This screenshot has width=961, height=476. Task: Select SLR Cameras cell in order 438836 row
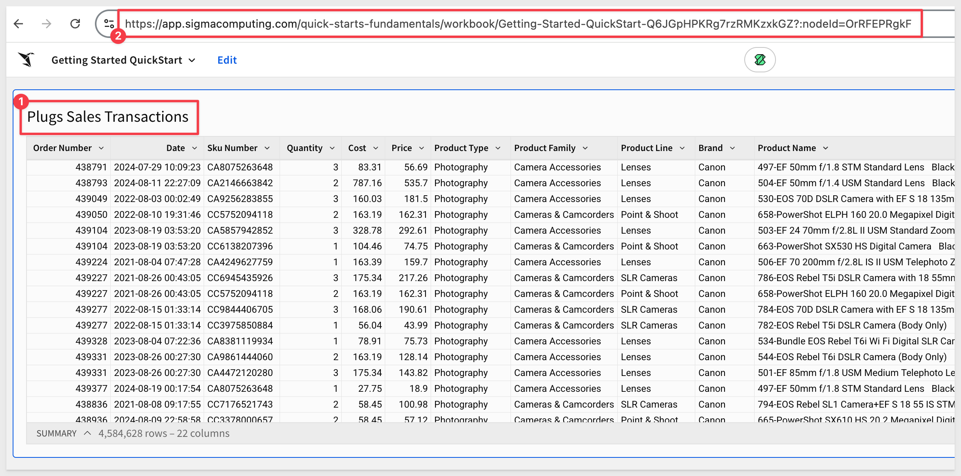coord(649,404)
